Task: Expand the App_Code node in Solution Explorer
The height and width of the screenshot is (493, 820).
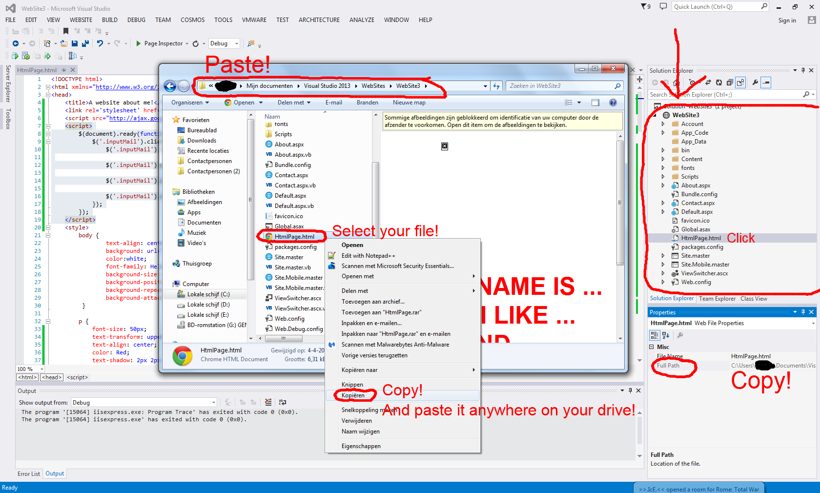Action: (x=663, y=132)
